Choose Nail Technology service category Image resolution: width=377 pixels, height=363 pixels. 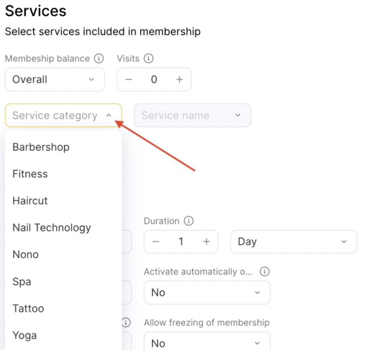coord(52,228)
